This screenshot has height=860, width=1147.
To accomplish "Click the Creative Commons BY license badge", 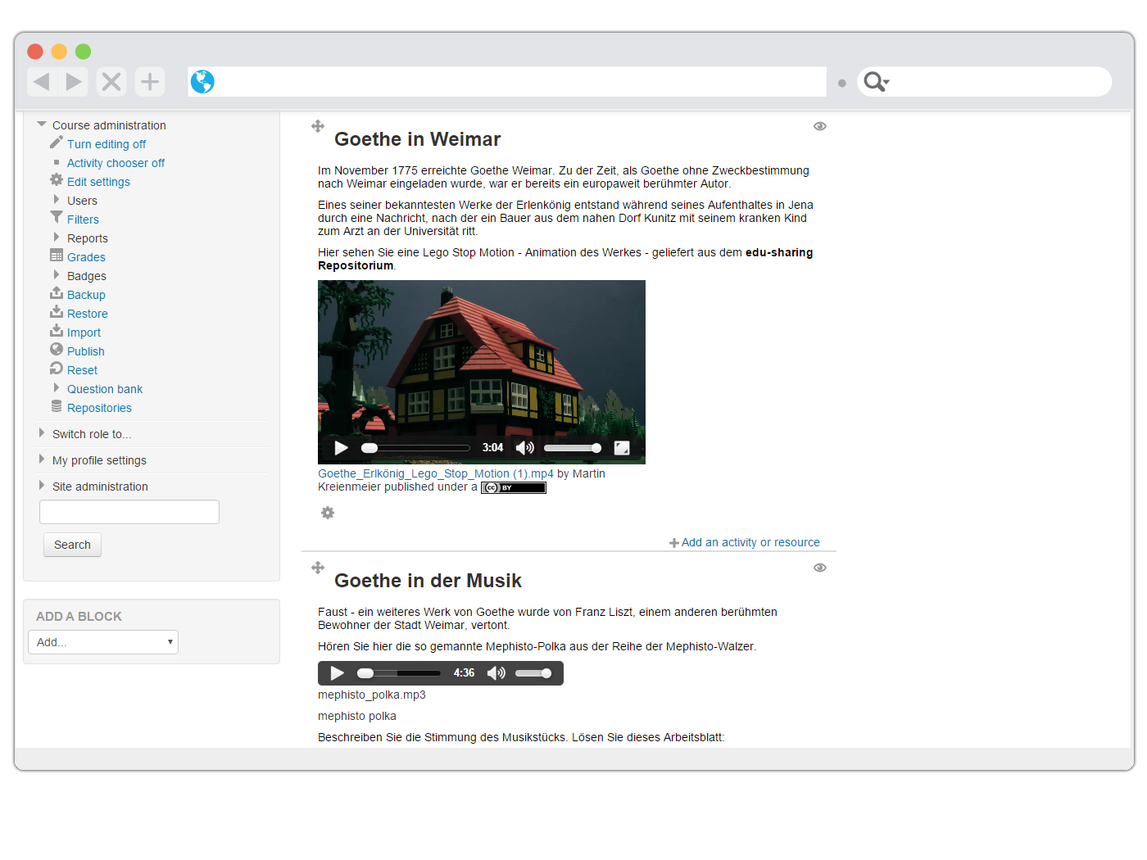I will [x=514, y=488].
